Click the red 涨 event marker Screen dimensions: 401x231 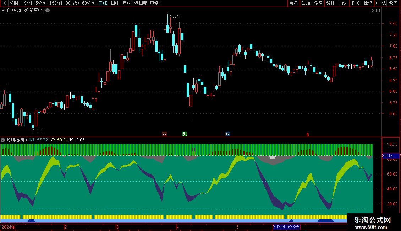point(164,134)
